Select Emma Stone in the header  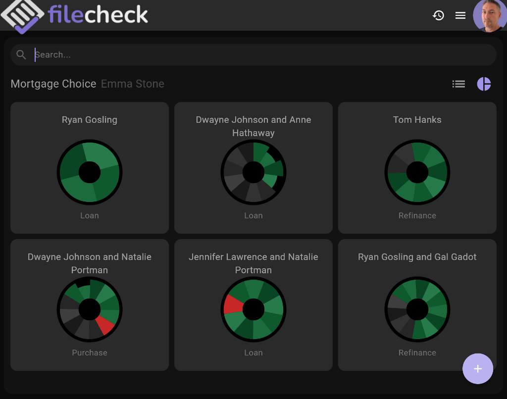(132, 84)
